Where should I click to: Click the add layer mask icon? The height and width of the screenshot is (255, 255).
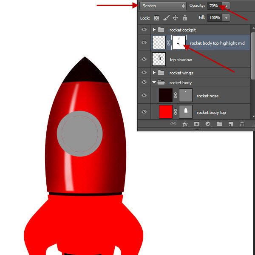click(x=197, y=124)
